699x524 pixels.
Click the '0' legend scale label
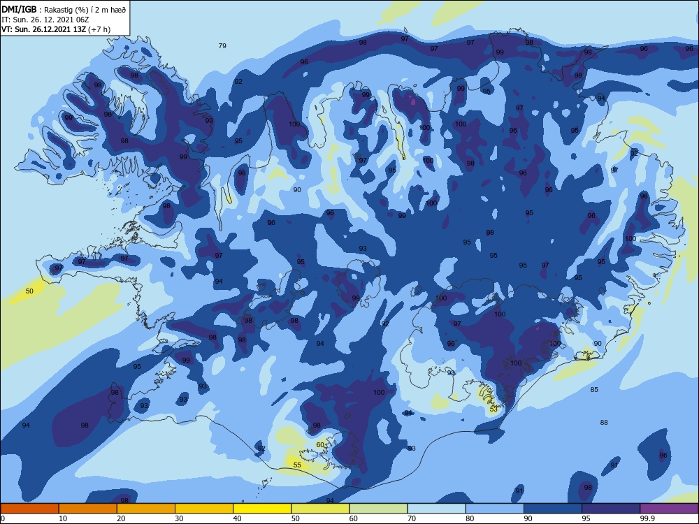[3, 518]
